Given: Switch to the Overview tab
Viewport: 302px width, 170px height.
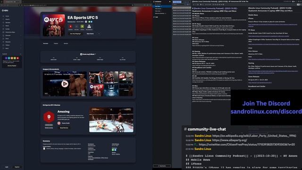Looking at the screenshot, I should click(46, 43).
